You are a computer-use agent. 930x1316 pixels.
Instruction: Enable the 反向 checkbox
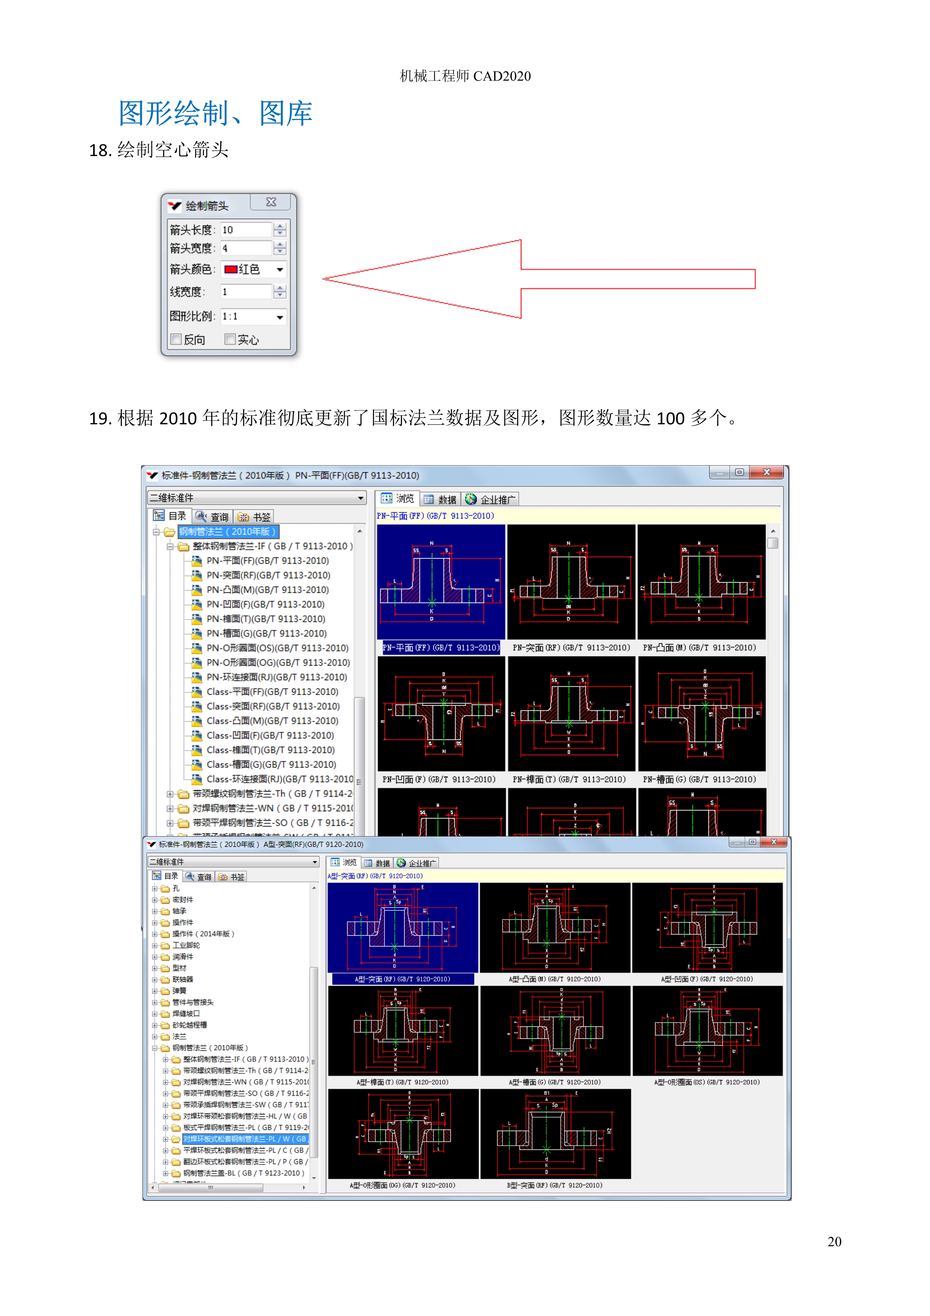(177, 340)
